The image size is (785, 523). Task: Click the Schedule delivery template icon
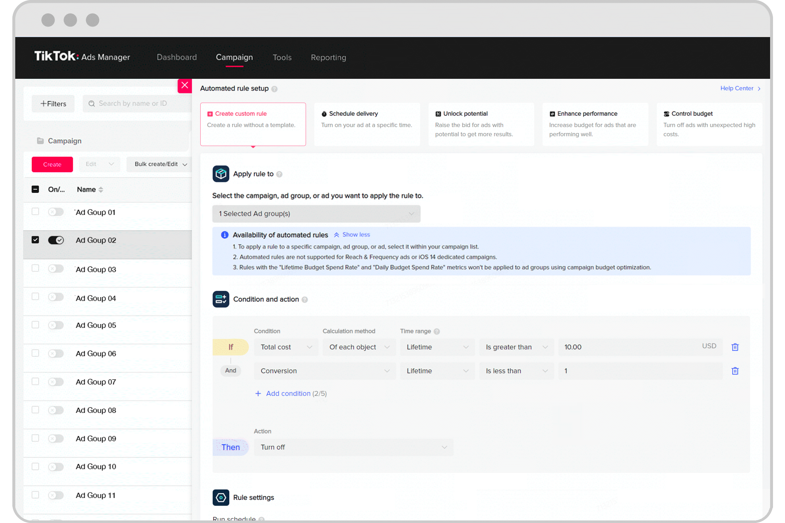point(325,113)
